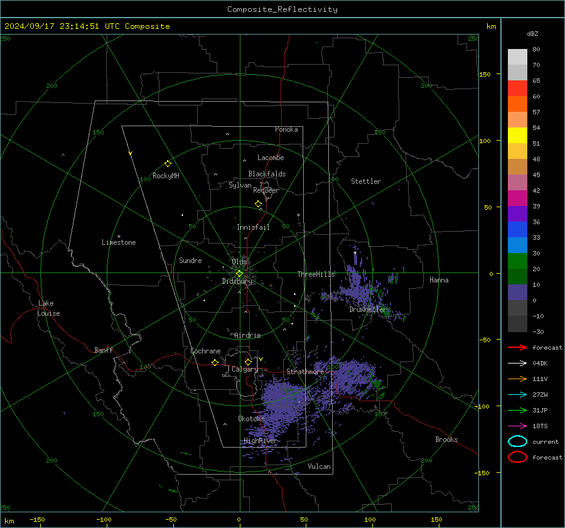Click the large purple echo east of Okotoks
This screenshot has width=565, height=528.
pos(284,402)
